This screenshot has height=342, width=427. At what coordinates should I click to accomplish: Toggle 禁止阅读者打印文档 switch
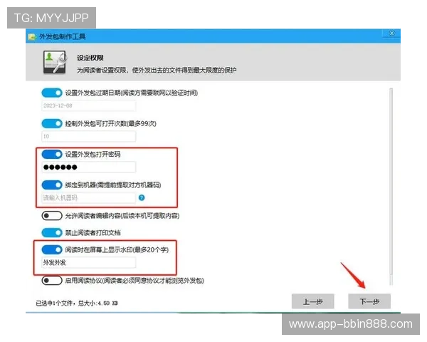click(x=52, y=233)
